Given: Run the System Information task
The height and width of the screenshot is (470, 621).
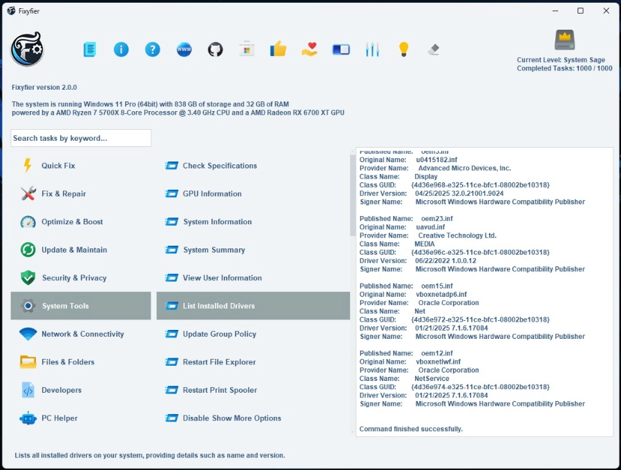Looking at the screenshot, I should tap(253, 222).
